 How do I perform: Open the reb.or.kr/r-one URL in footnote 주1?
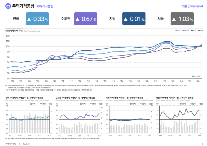click(37, 88)
